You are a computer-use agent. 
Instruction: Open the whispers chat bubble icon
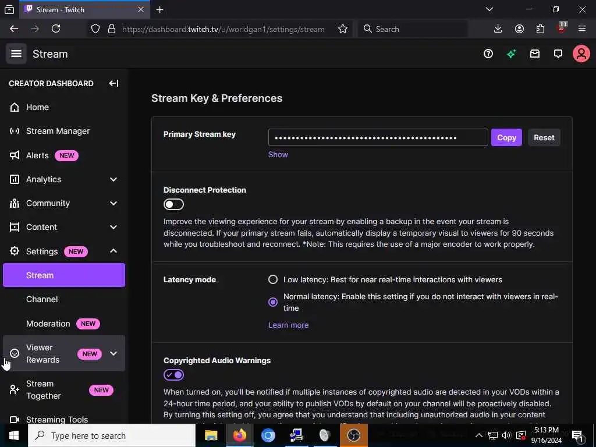pyautogui.click(x=558, y=54)
